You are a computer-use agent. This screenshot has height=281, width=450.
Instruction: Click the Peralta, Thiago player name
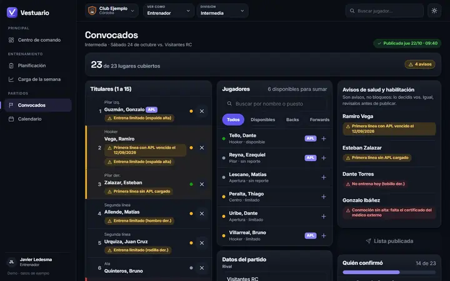click(x=246, y=194)
